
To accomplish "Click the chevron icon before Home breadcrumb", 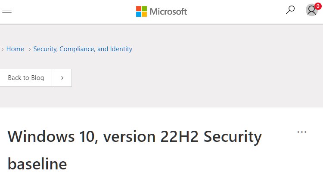I will click(3, 49).
